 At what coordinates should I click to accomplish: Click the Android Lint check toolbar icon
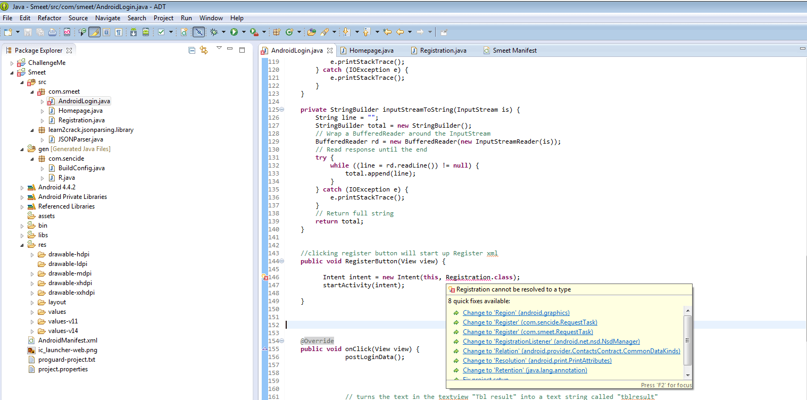click(x=161, y=32)
